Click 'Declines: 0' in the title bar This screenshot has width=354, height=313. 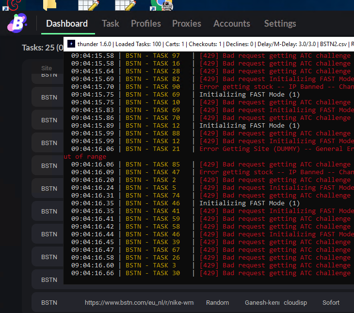pyautogui.click(x=240, y=44)
